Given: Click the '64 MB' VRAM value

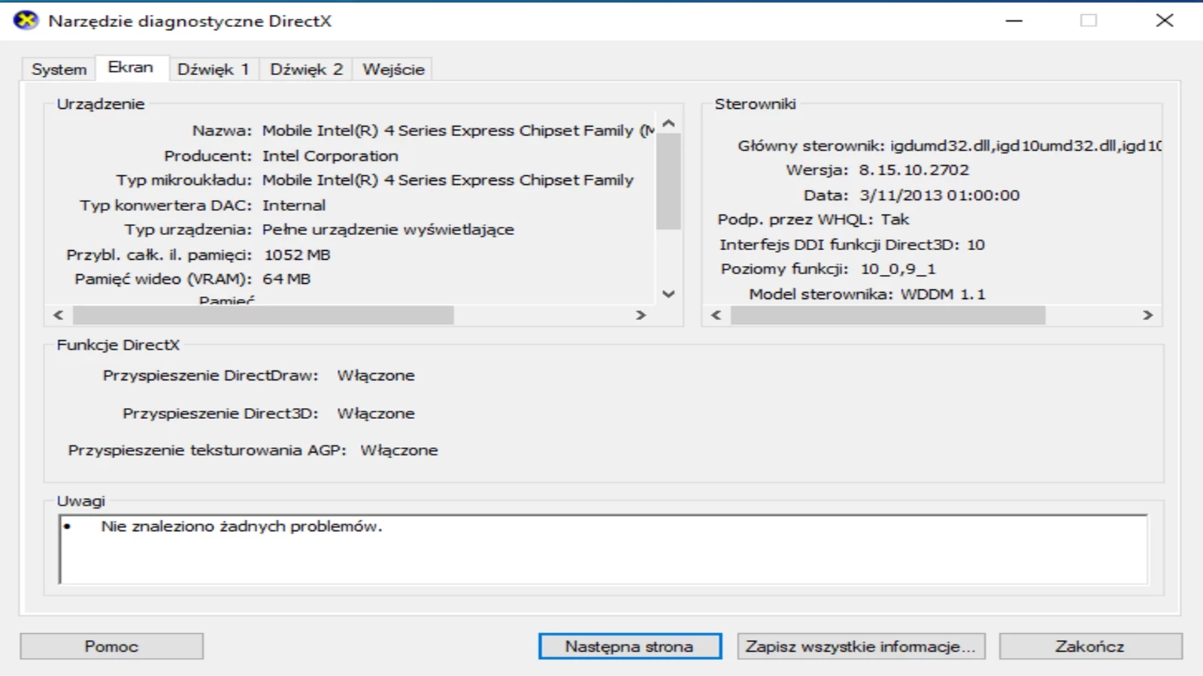Looking at the screenshot, I should (x=286, y=279).
